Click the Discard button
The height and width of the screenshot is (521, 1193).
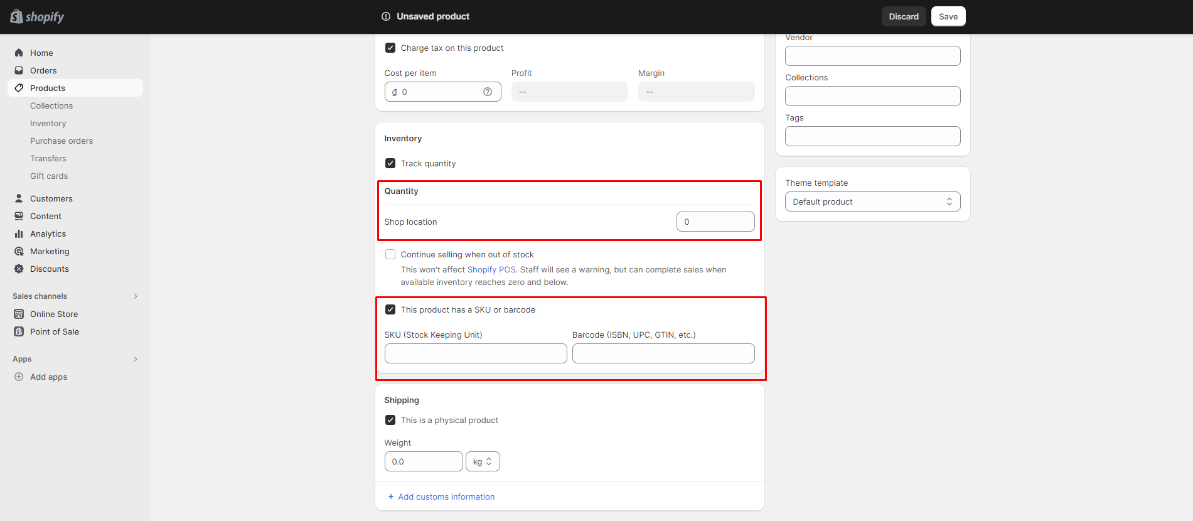pyautogui.click(x=904, y=16)
